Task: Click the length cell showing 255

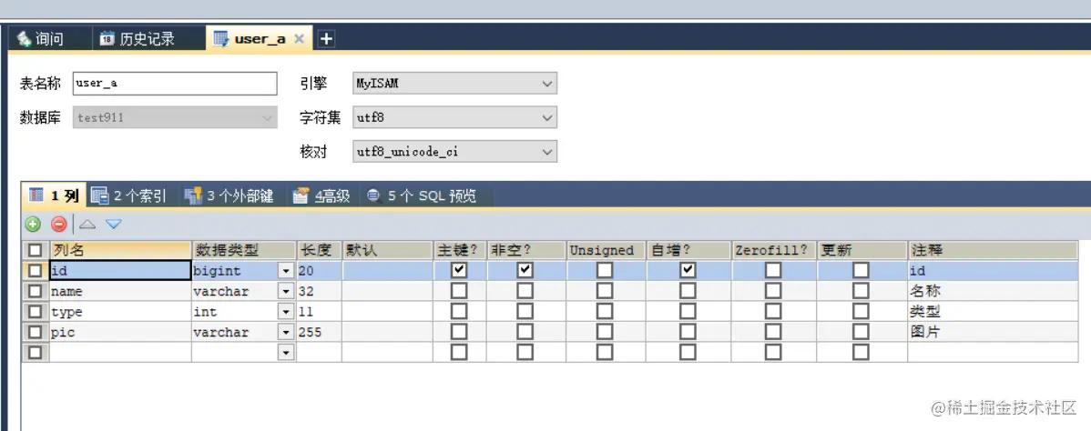Action: (x=320, y=332)
